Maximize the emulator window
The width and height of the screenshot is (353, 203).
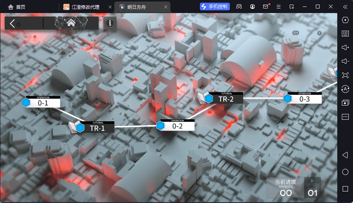(x=318, y=7)
